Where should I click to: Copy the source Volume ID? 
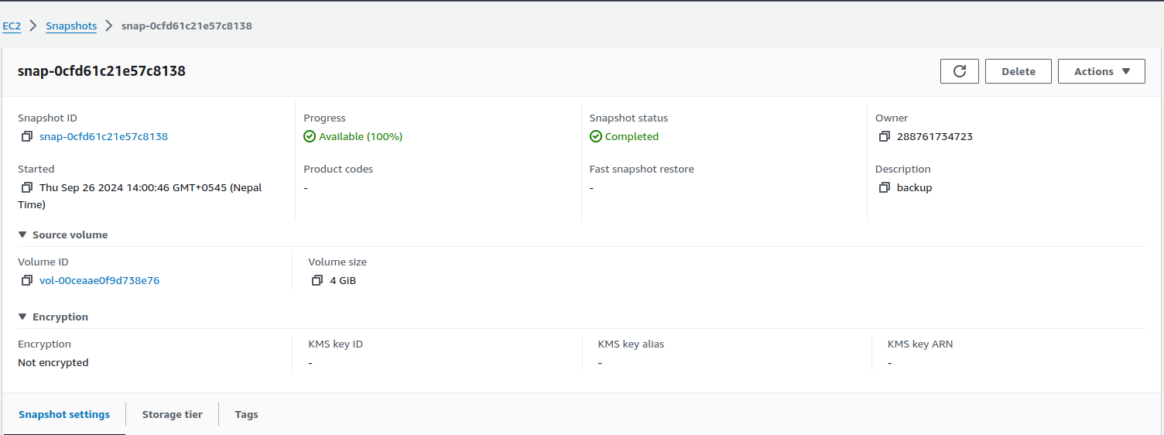(x=27, y=281)
